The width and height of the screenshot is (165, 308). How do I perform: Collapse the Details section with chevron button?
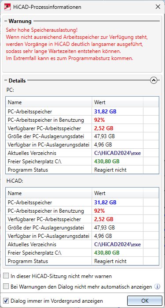tap(154, 80)
